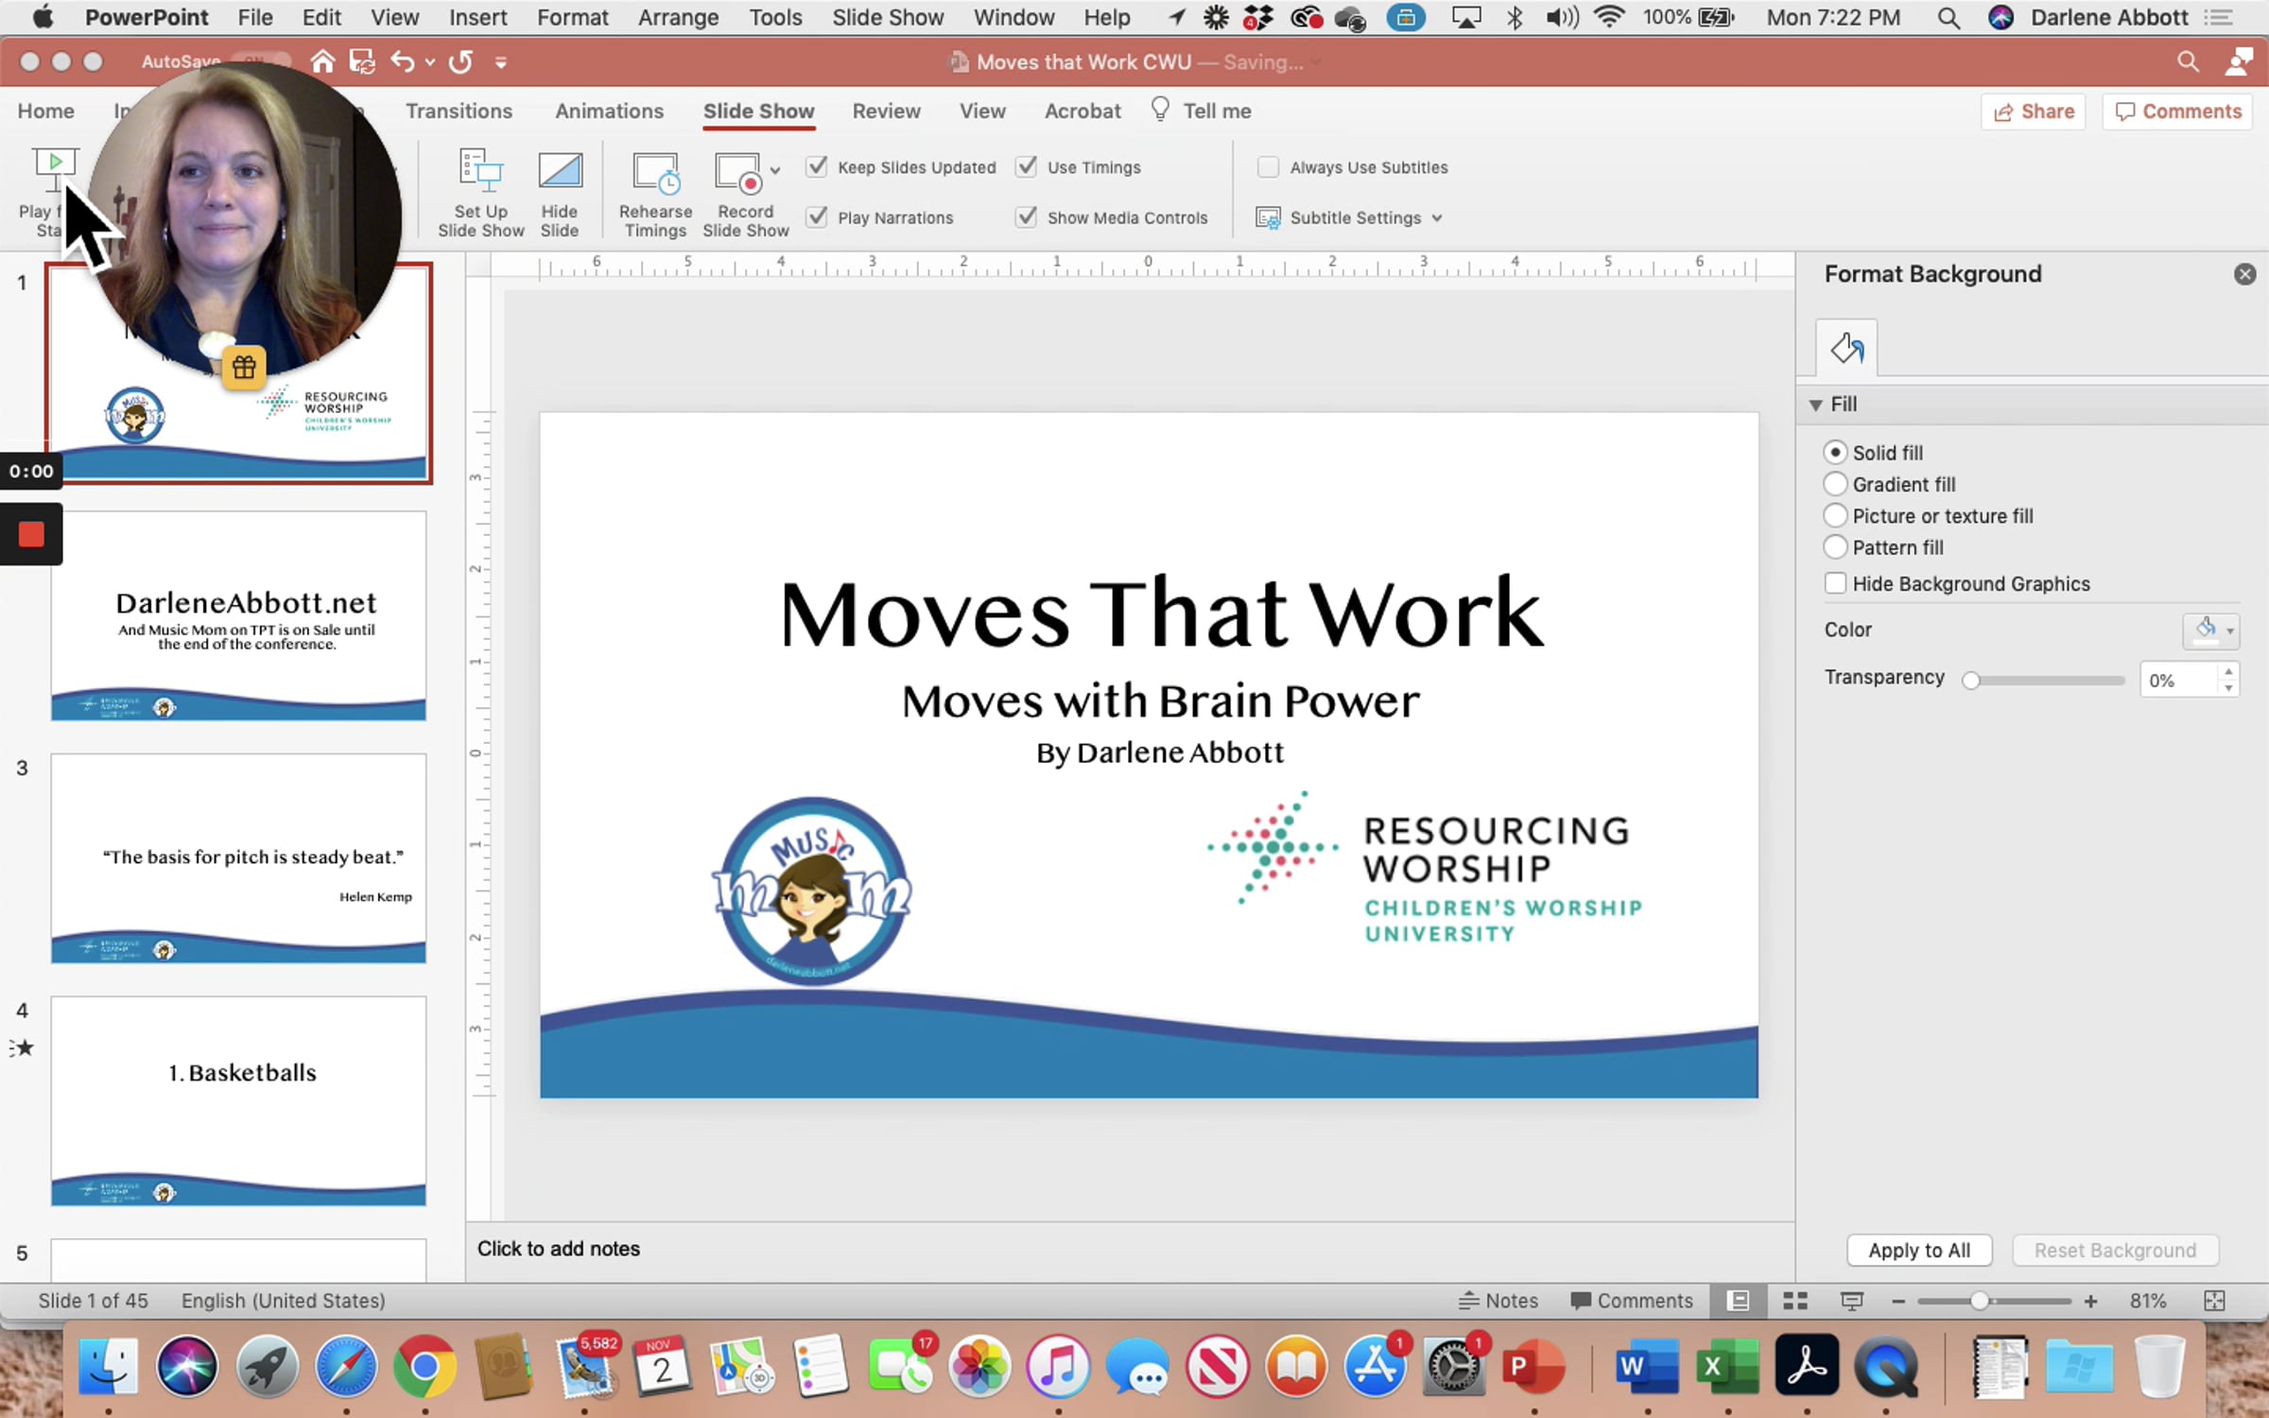The height and width of the screenshot is (1418, 2269).
Task: Select slide 3 steady beat thumbnail
Action: [x=238, y=857]
